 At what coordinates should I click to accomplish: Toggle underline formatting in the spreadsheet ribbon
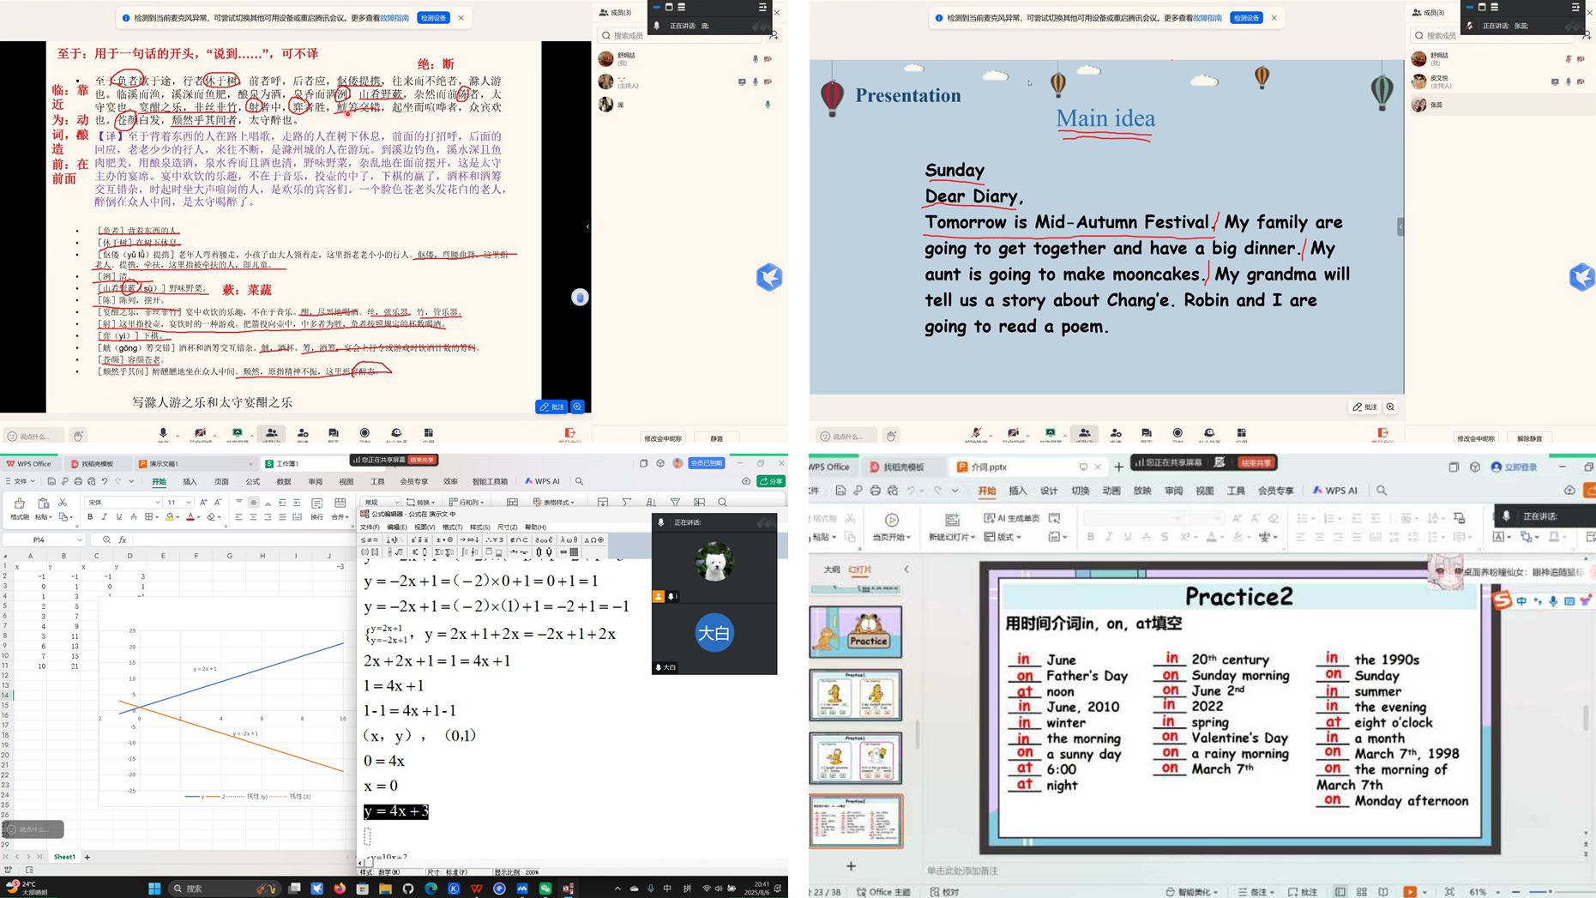pos(119,517)
